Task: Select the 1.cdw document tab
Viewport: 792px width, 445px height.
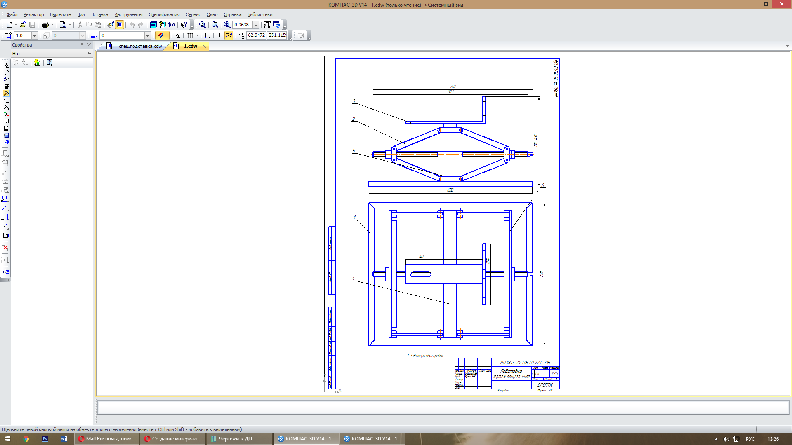Action: coord(190,46)
